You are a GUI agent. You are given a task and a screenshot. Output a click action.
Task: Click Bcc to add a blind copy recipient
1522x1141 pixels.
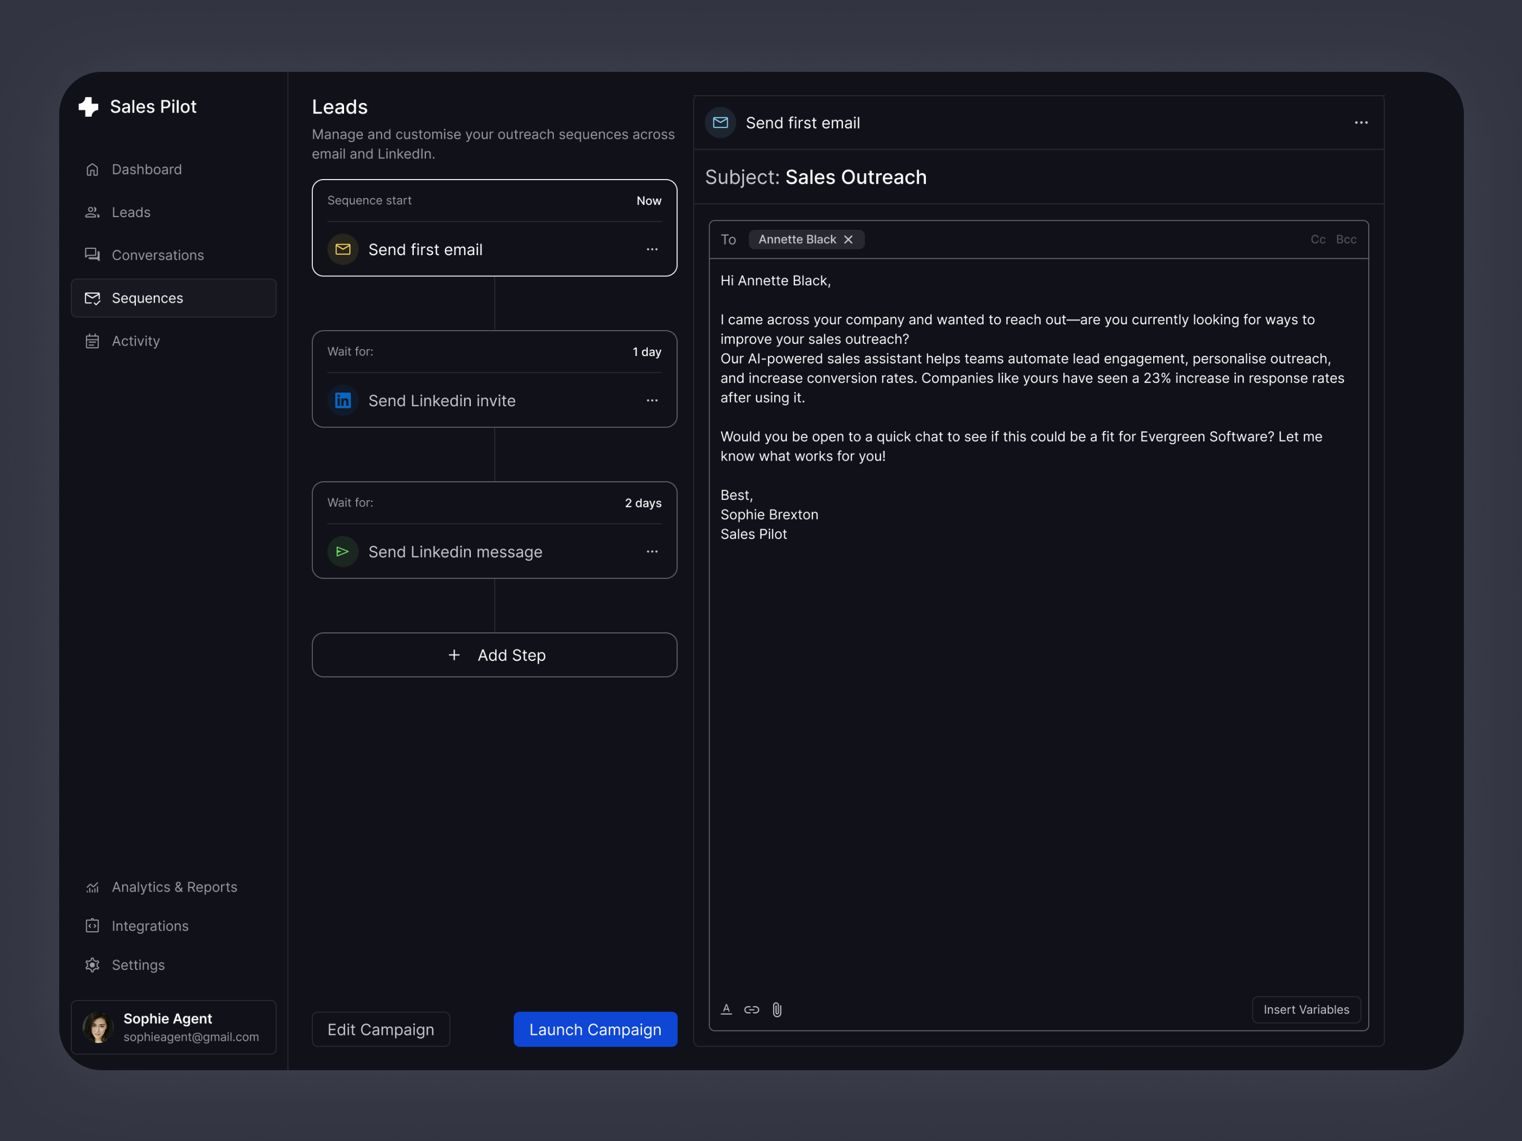point(1346,239)
